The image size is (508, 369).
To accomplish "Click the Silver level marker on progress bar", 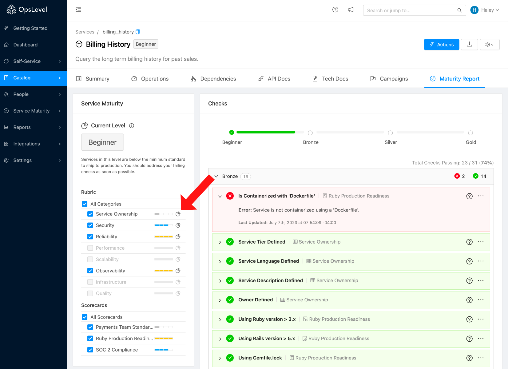I will pyautogui.click(x=390, y=133).
